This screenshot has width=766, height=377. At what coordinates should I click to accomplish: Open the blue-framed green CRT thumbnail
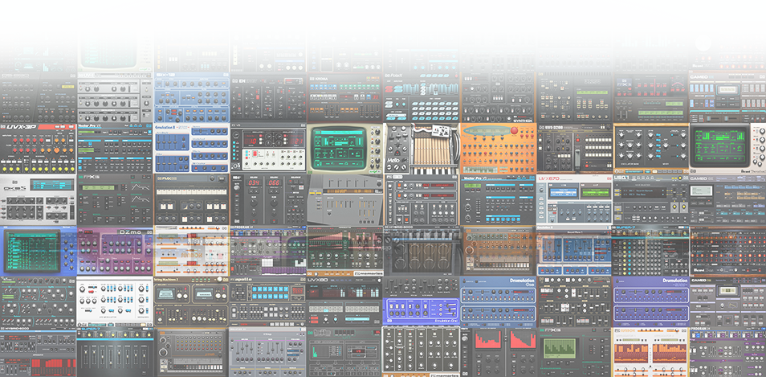click(38, 251)
